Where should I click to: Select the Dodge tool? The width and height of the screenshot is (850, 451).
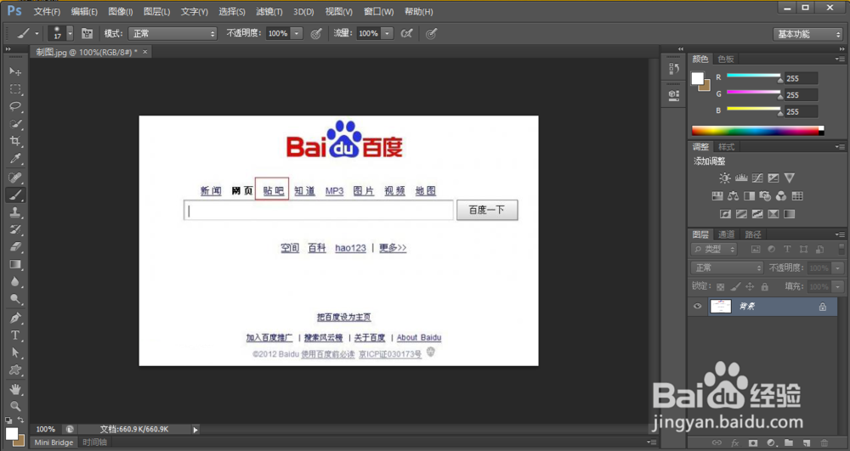click(15, 299)
